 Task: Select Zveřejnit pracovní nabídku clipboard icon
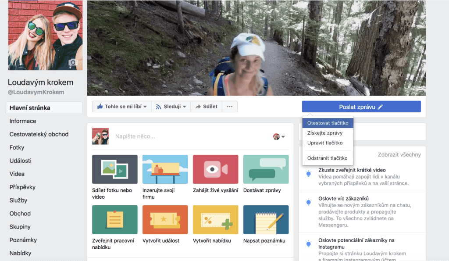coord(114,219)
